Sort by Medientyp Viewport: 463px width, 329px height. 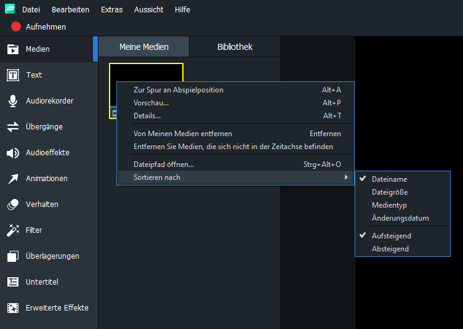403,205
